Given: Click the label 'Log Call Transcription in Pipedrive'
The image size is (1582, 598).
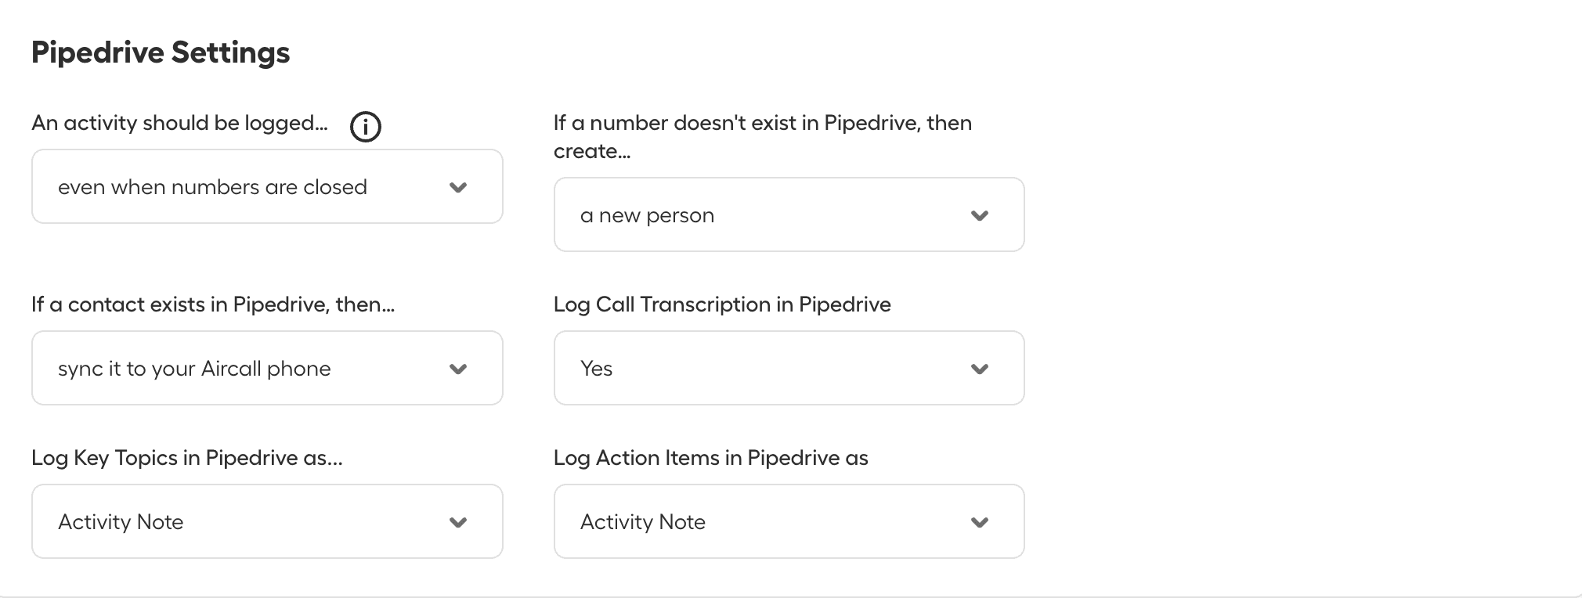Looking at the screenshot, I should pos(722,304).
